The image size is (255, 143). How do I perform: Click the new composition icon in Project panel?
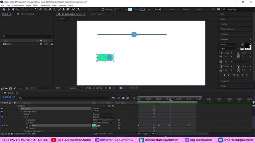(x=10, y=89)
